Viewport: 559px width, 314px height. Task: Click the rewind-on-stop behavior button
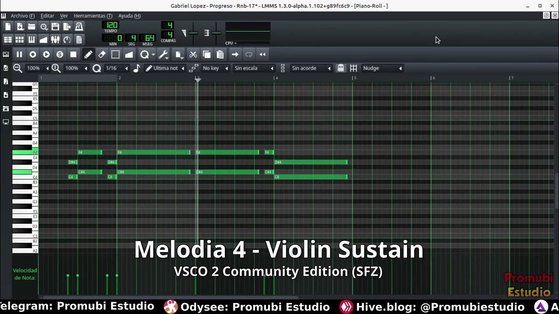tap(262, 55)
